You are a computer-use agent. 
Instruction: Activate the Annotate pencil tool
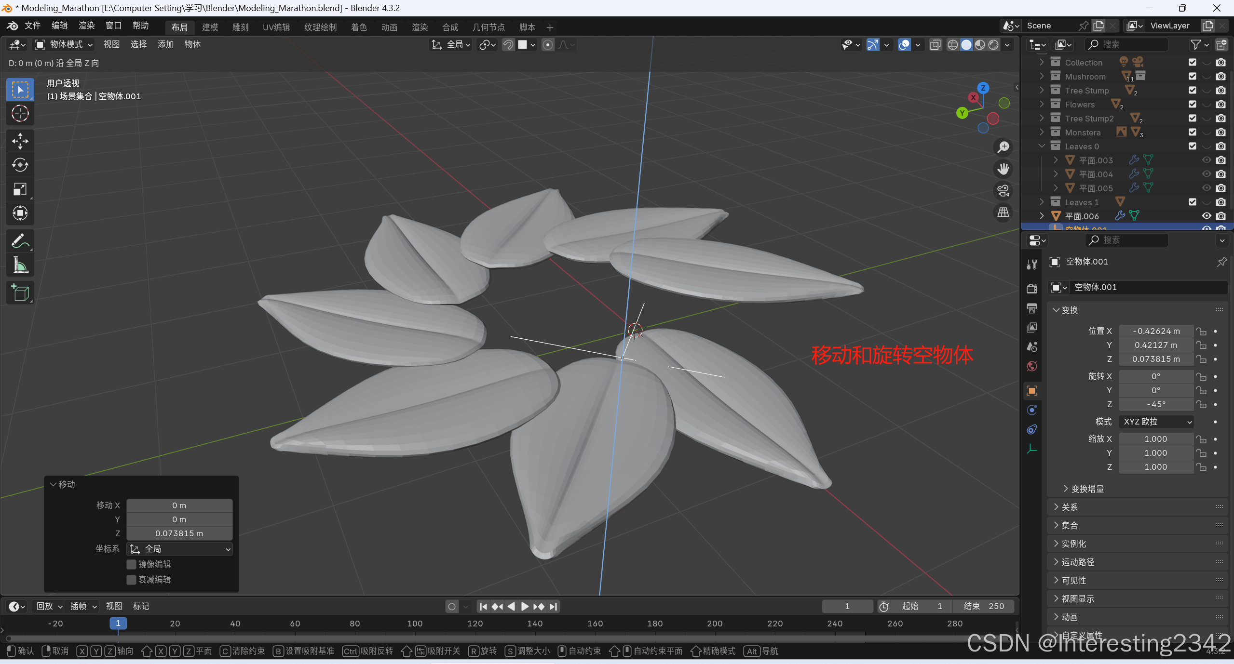(x=20, y=241)
